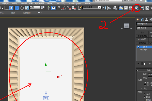The height and width of the screenshot is (101, 152).
Task: Click the 样条线选择 modifier button
Action: (x=142, y=36)
